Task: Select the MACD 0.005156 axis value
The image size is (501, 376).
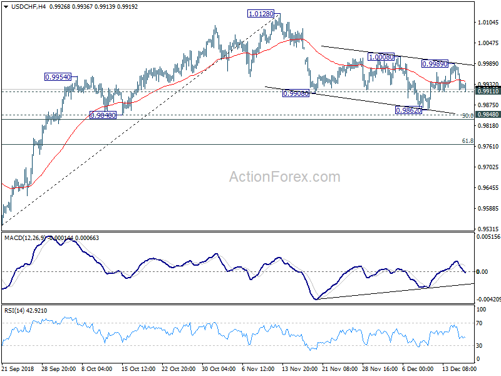Action: pyautogui.click(x=488, y=237)
